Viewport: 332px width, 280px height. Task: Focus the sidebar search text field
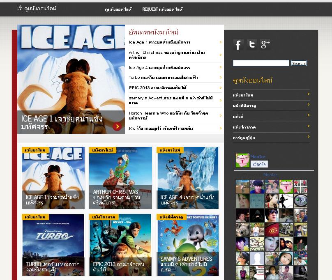click(x=261, y=63)
